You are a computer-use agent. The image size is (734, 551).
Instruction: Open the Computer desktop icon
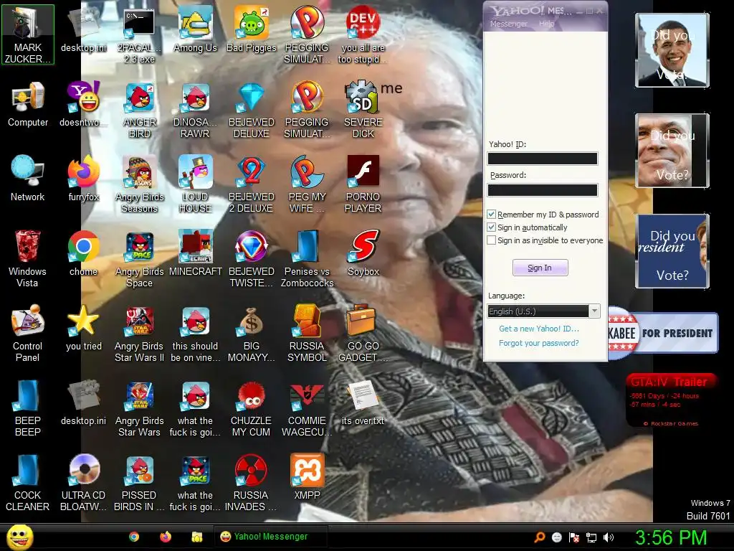pyautogui.click(x=28, y=104)
